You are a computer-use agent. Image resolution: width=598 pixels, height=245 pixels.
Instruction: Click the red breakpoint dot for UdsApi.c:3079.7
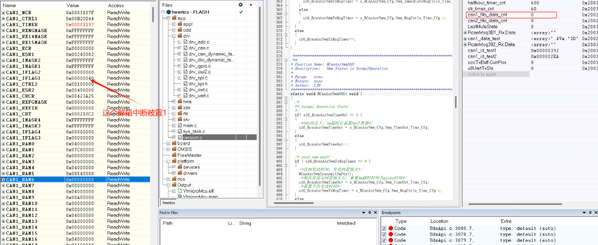[x=390, y=240]
